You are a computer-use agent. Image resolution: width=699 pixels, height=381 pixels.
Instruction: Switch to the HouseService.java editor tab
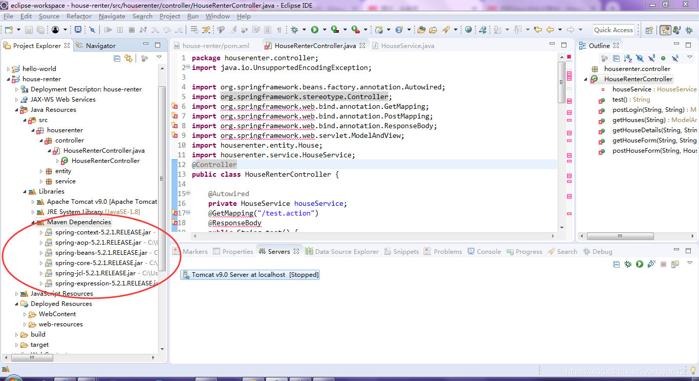407,45
